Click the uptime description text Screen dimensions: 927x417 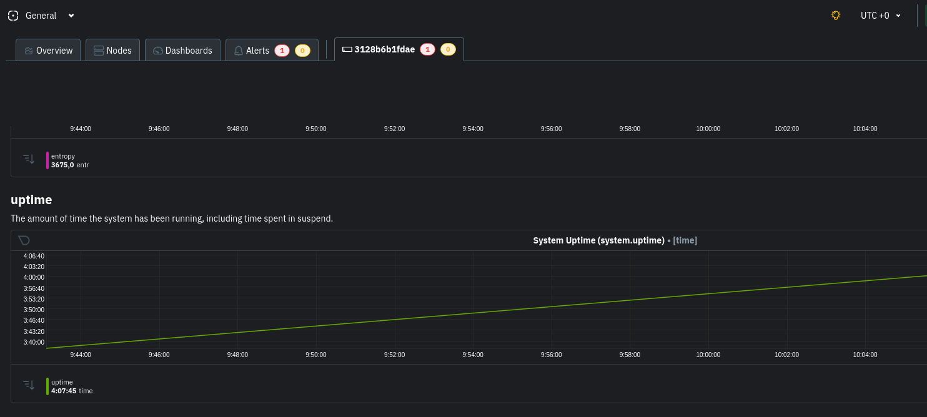pyautogui.click(x=172, y=218)
